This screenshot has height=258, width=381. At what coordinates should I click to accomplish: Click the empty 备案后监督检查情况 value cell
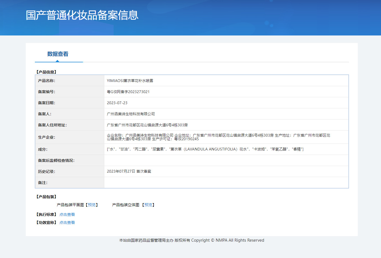tap(226, 160)
